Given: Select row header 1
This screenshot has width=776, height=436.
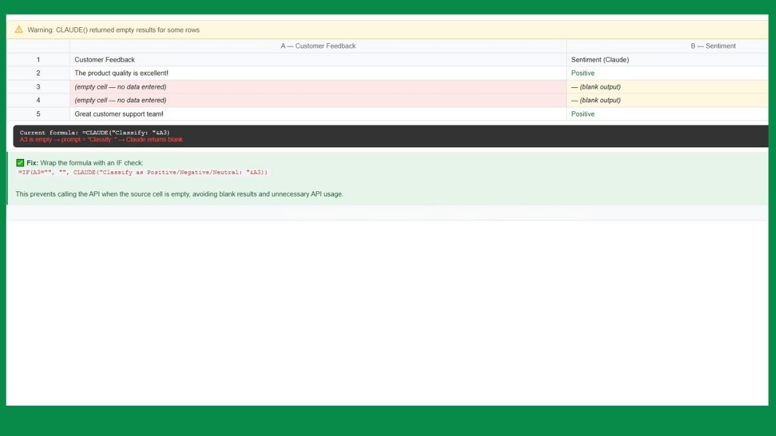Looking at the screenshot, I should [x=38, y=59].
